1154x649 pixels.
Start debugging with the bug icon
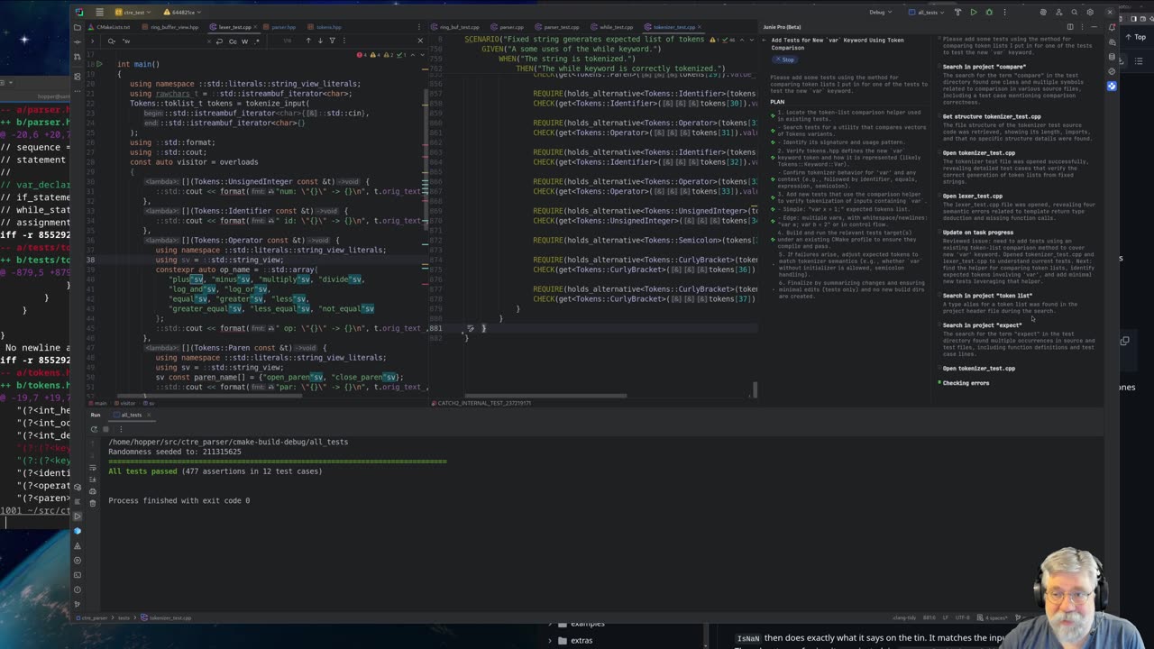click(x=989, y=13)
